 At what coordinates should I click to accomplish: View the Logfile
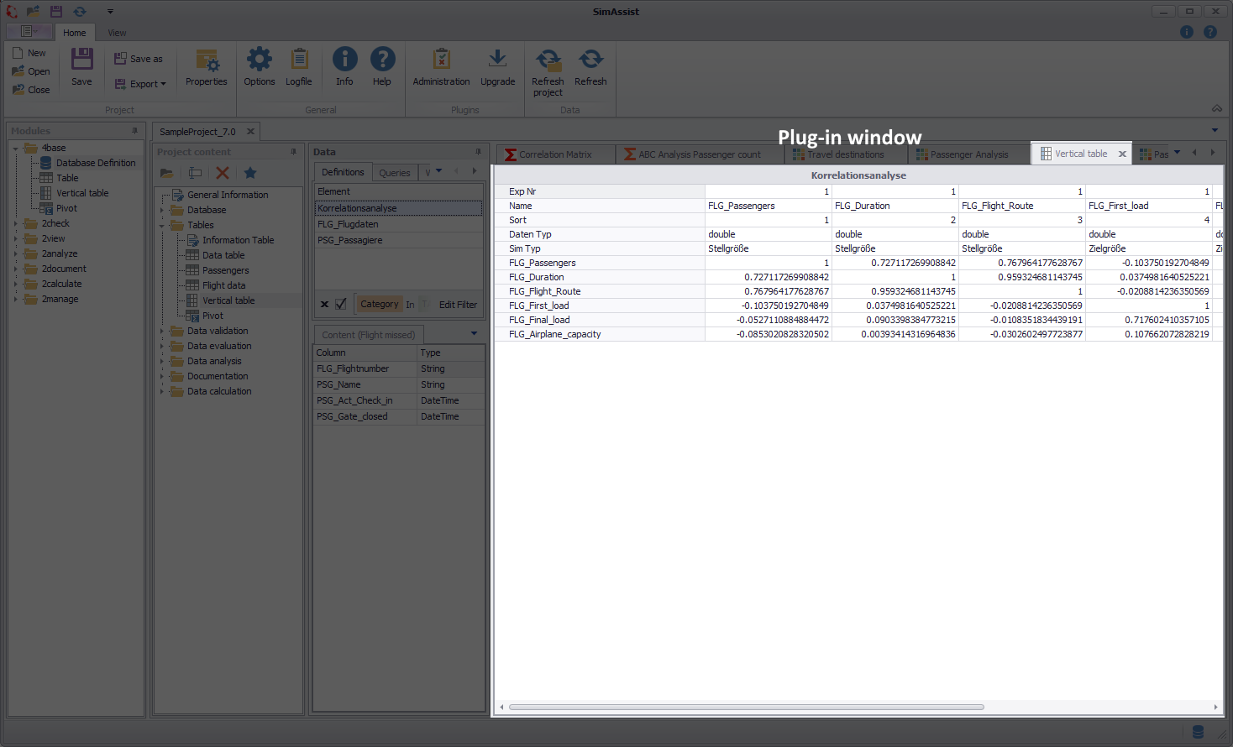(298, 66)
